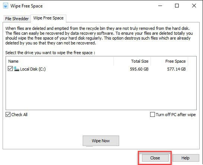This screenshot has height=165, width=203.
Task: Click the 577.14 GB free space value
Action: point(177,69)
